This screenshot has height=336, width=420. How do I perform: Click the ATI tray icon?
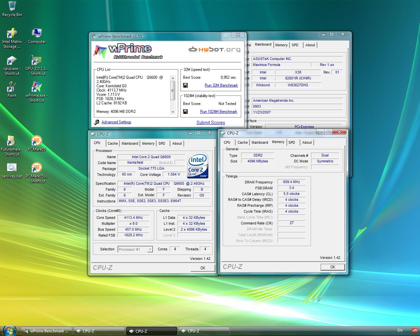415,330
